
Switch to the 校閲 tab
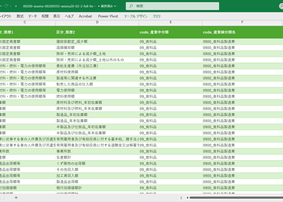click(45, 16)
